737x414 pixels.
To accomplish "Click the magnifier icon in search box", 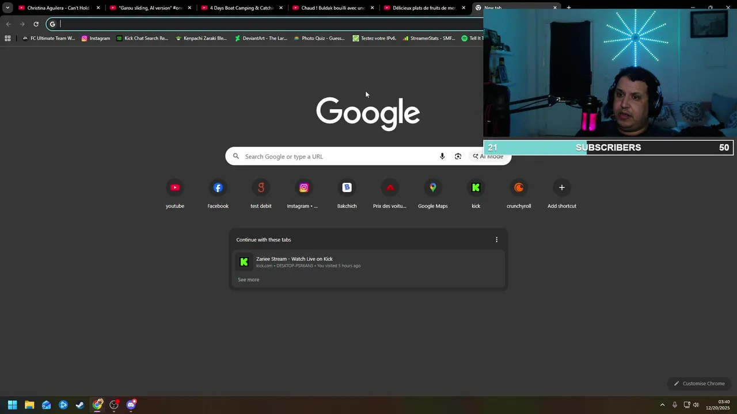I will [x=235, y=156].
